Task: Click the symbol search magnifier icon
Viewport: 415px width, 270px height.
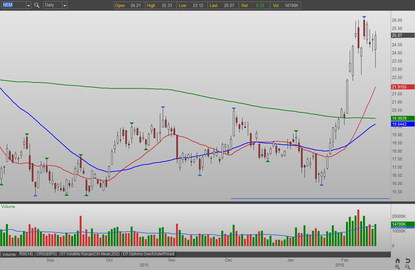Action: tap(37, 5)
